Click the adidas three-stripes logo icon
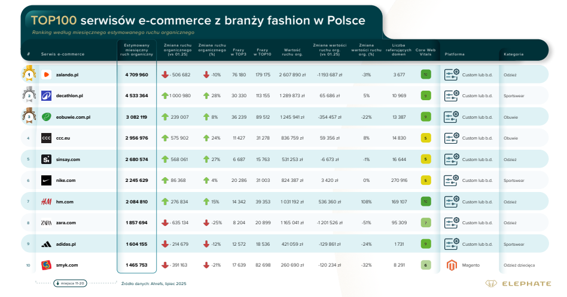 [46, 245]
